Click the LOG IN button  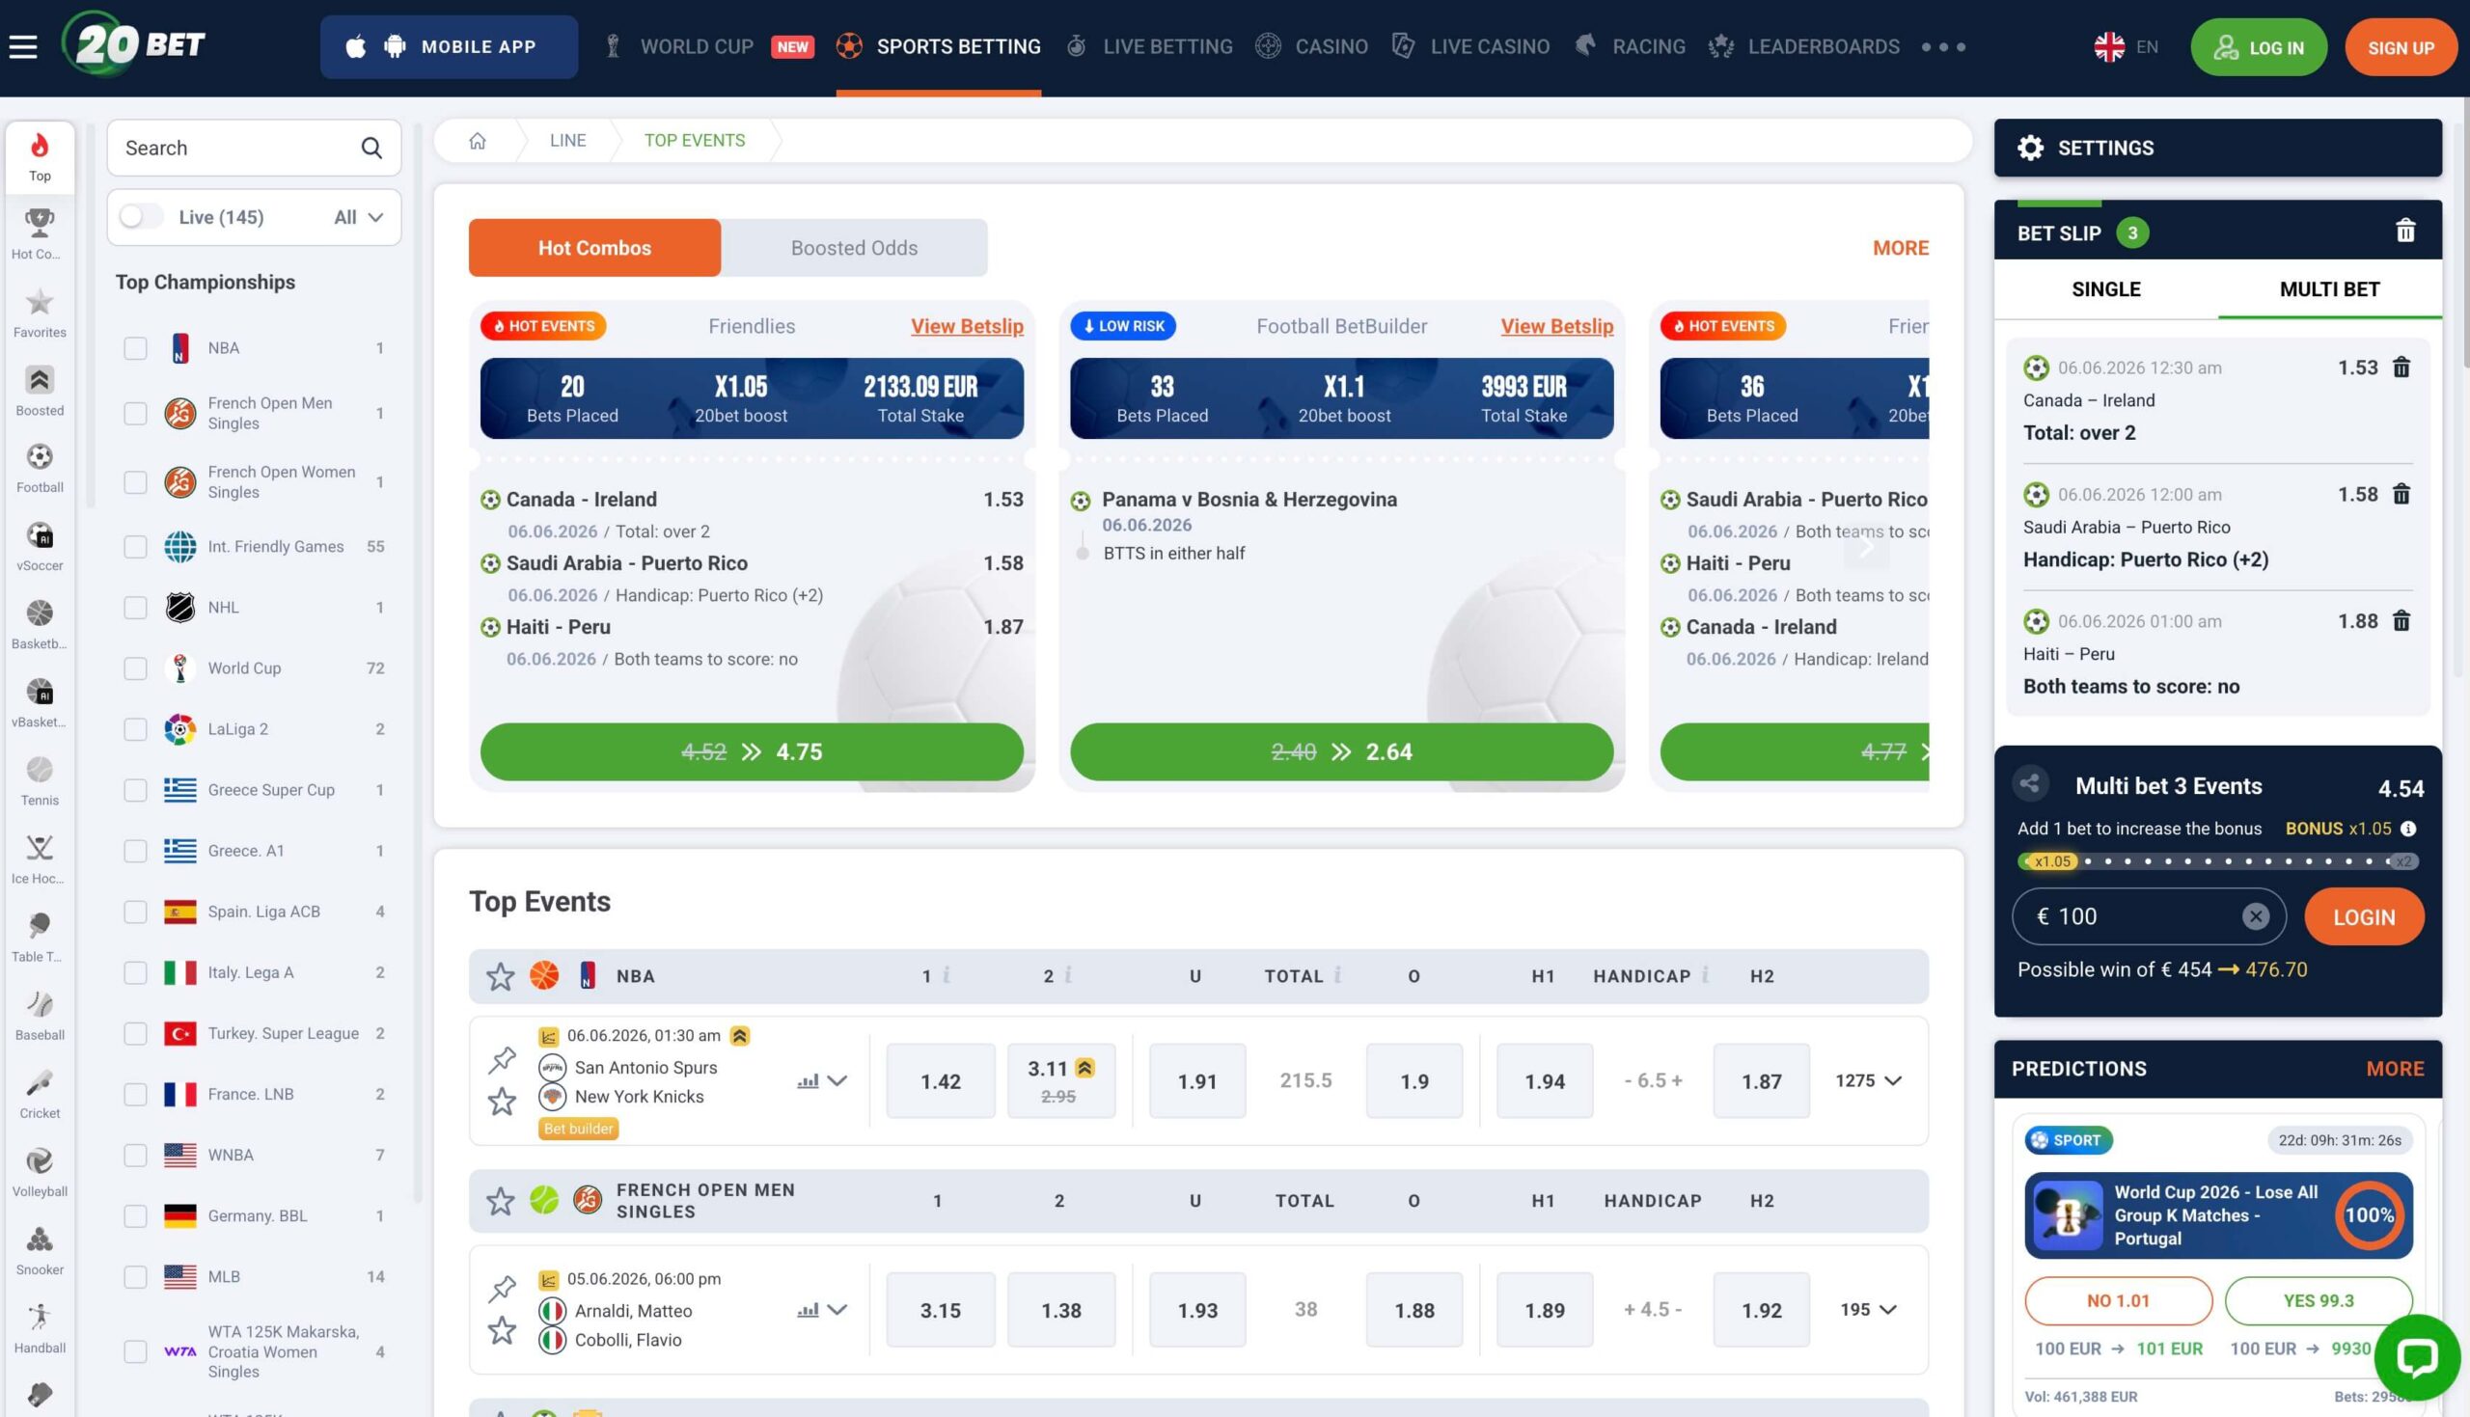click(2258, 46)
